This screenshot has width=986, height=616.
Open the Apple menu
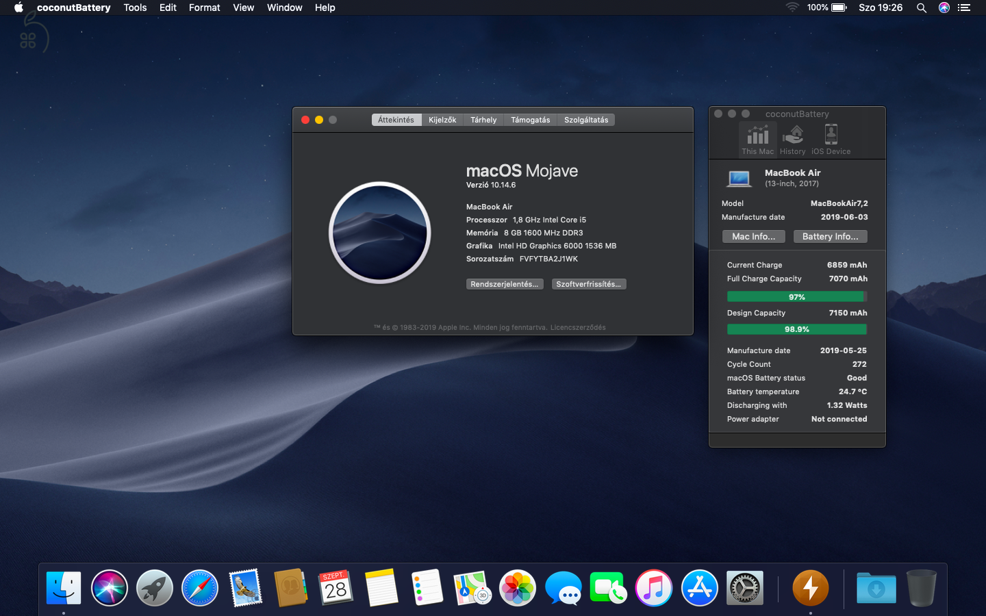18,8
